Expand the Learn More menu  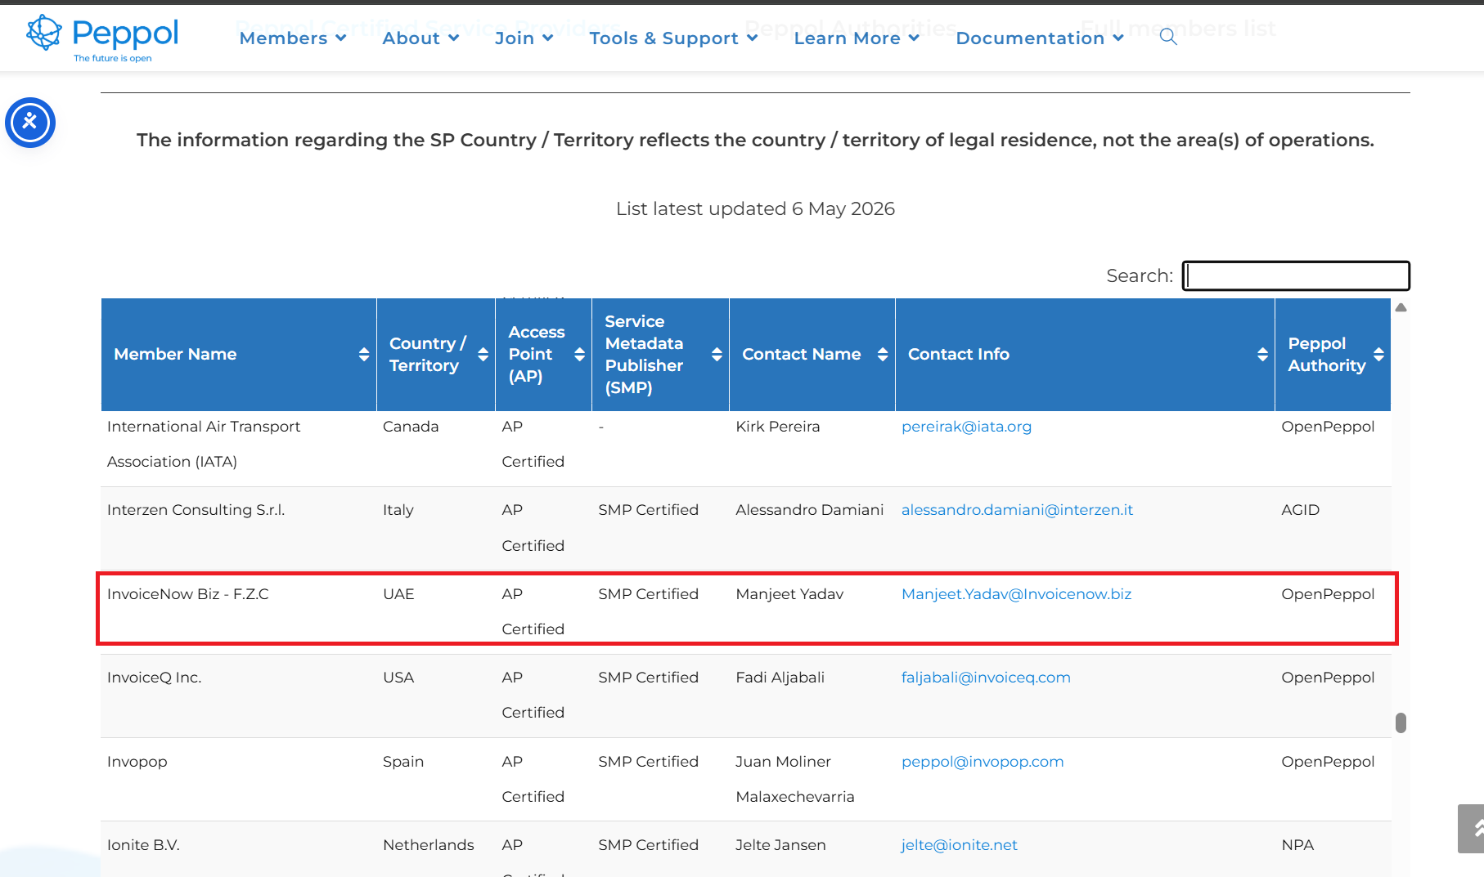click(x=857, y=38)
